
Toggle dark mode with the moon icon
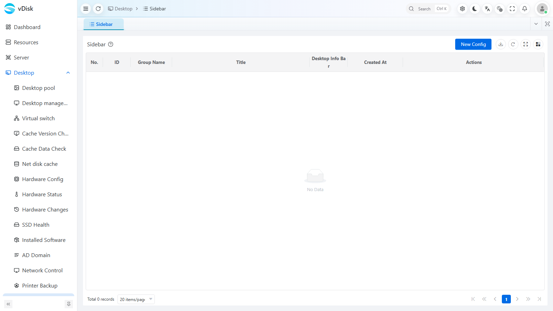click(475, 9)
